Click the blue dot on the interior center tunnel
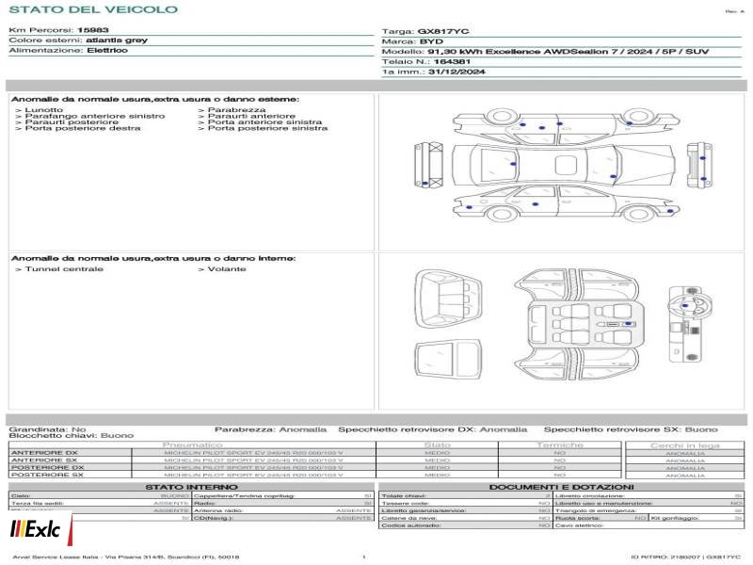The image size is (753, 565). point(628,324)
